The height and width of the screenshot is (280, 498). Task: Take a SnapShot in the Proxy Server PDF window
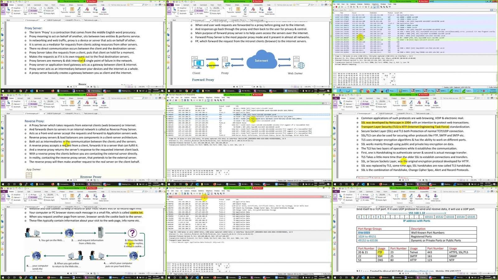point(16,8)
